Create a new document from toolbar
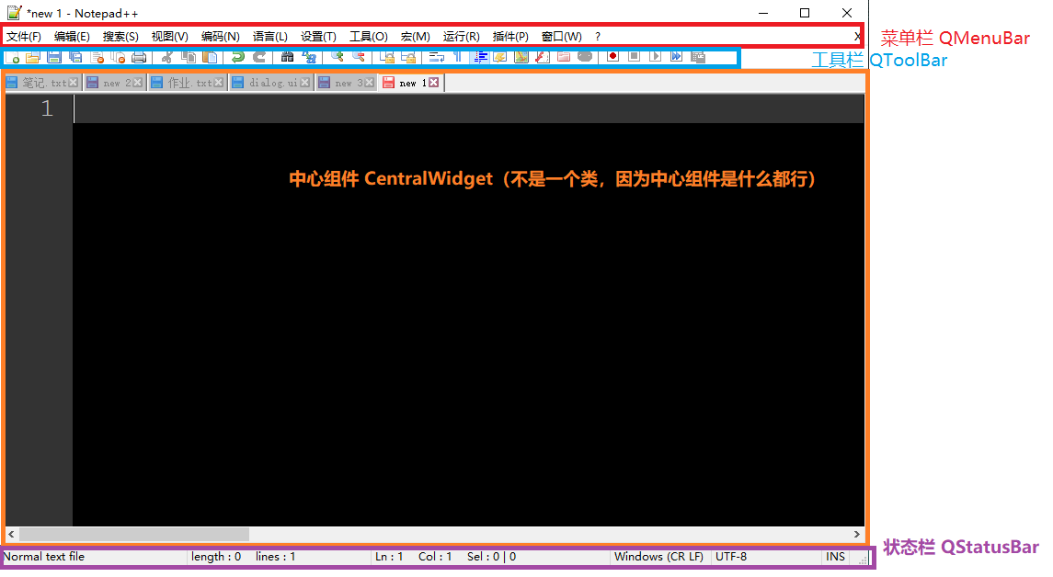 tap(12, 58)
